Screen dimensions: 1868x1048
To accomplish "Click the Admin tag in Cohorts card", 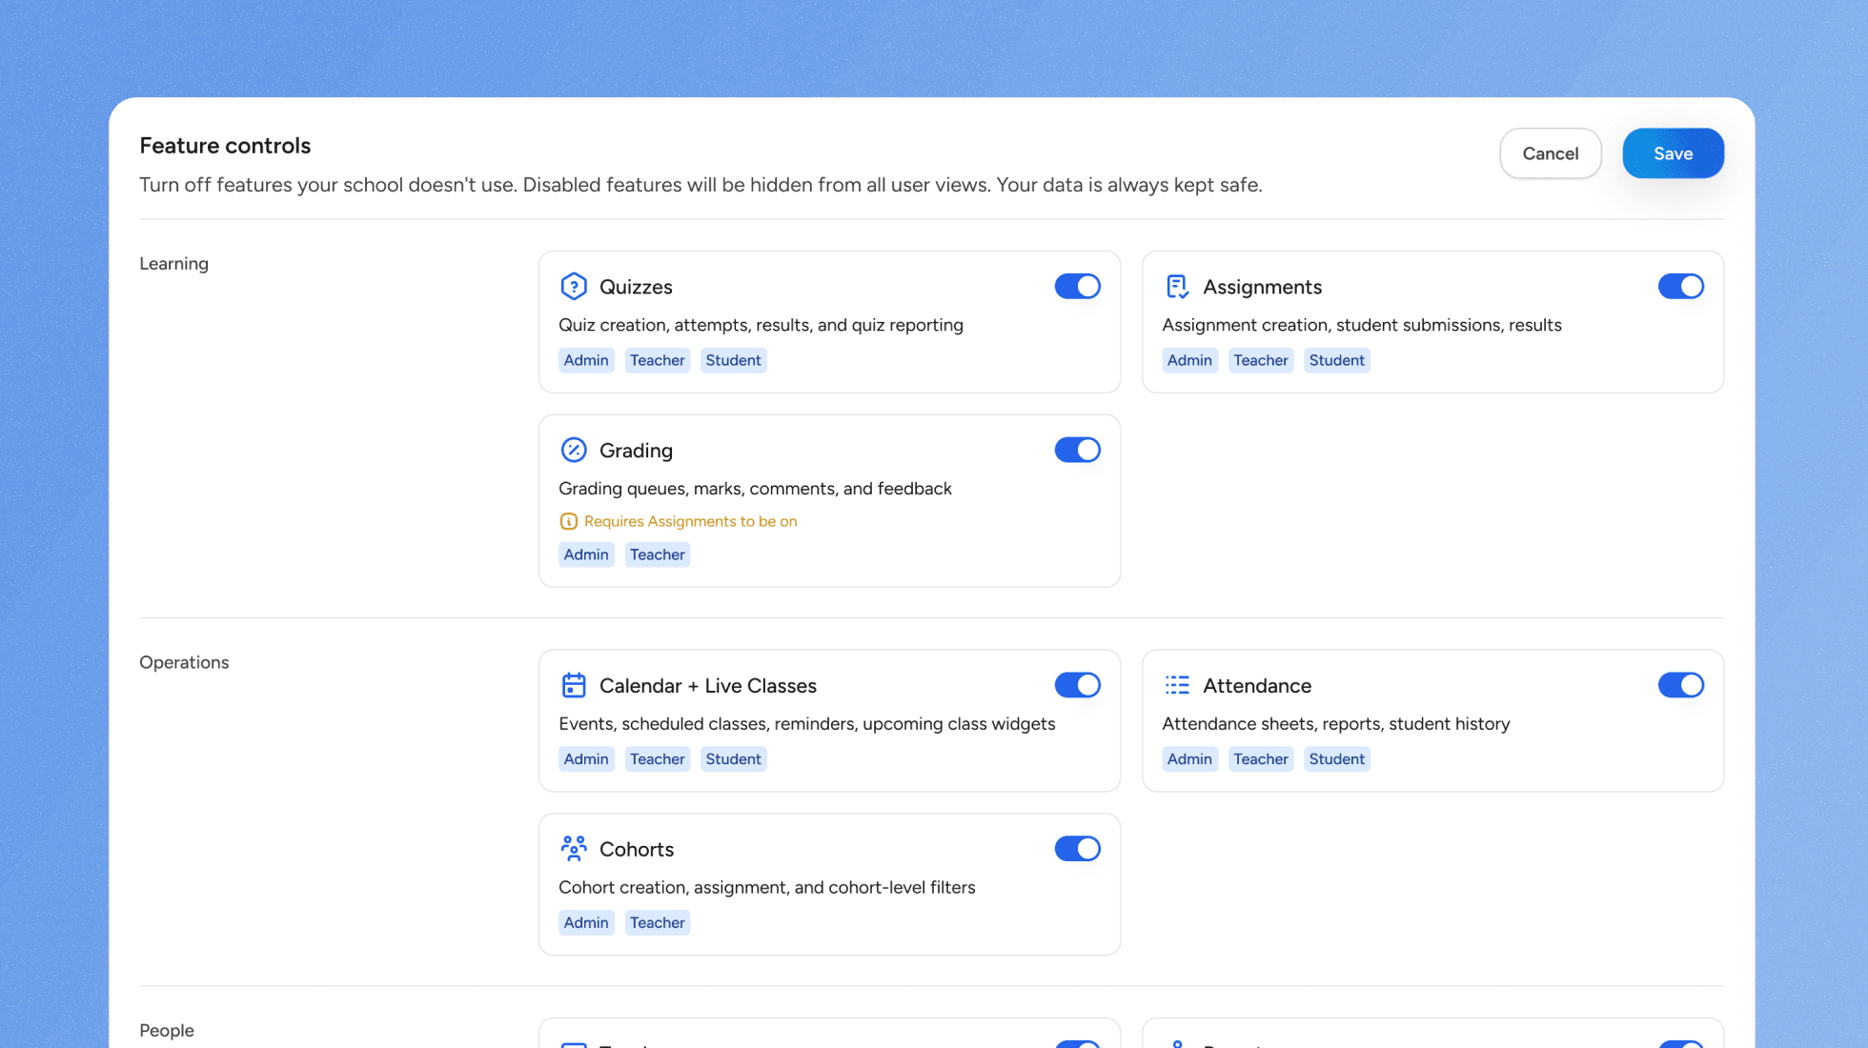I will click(x=586, y=922).
